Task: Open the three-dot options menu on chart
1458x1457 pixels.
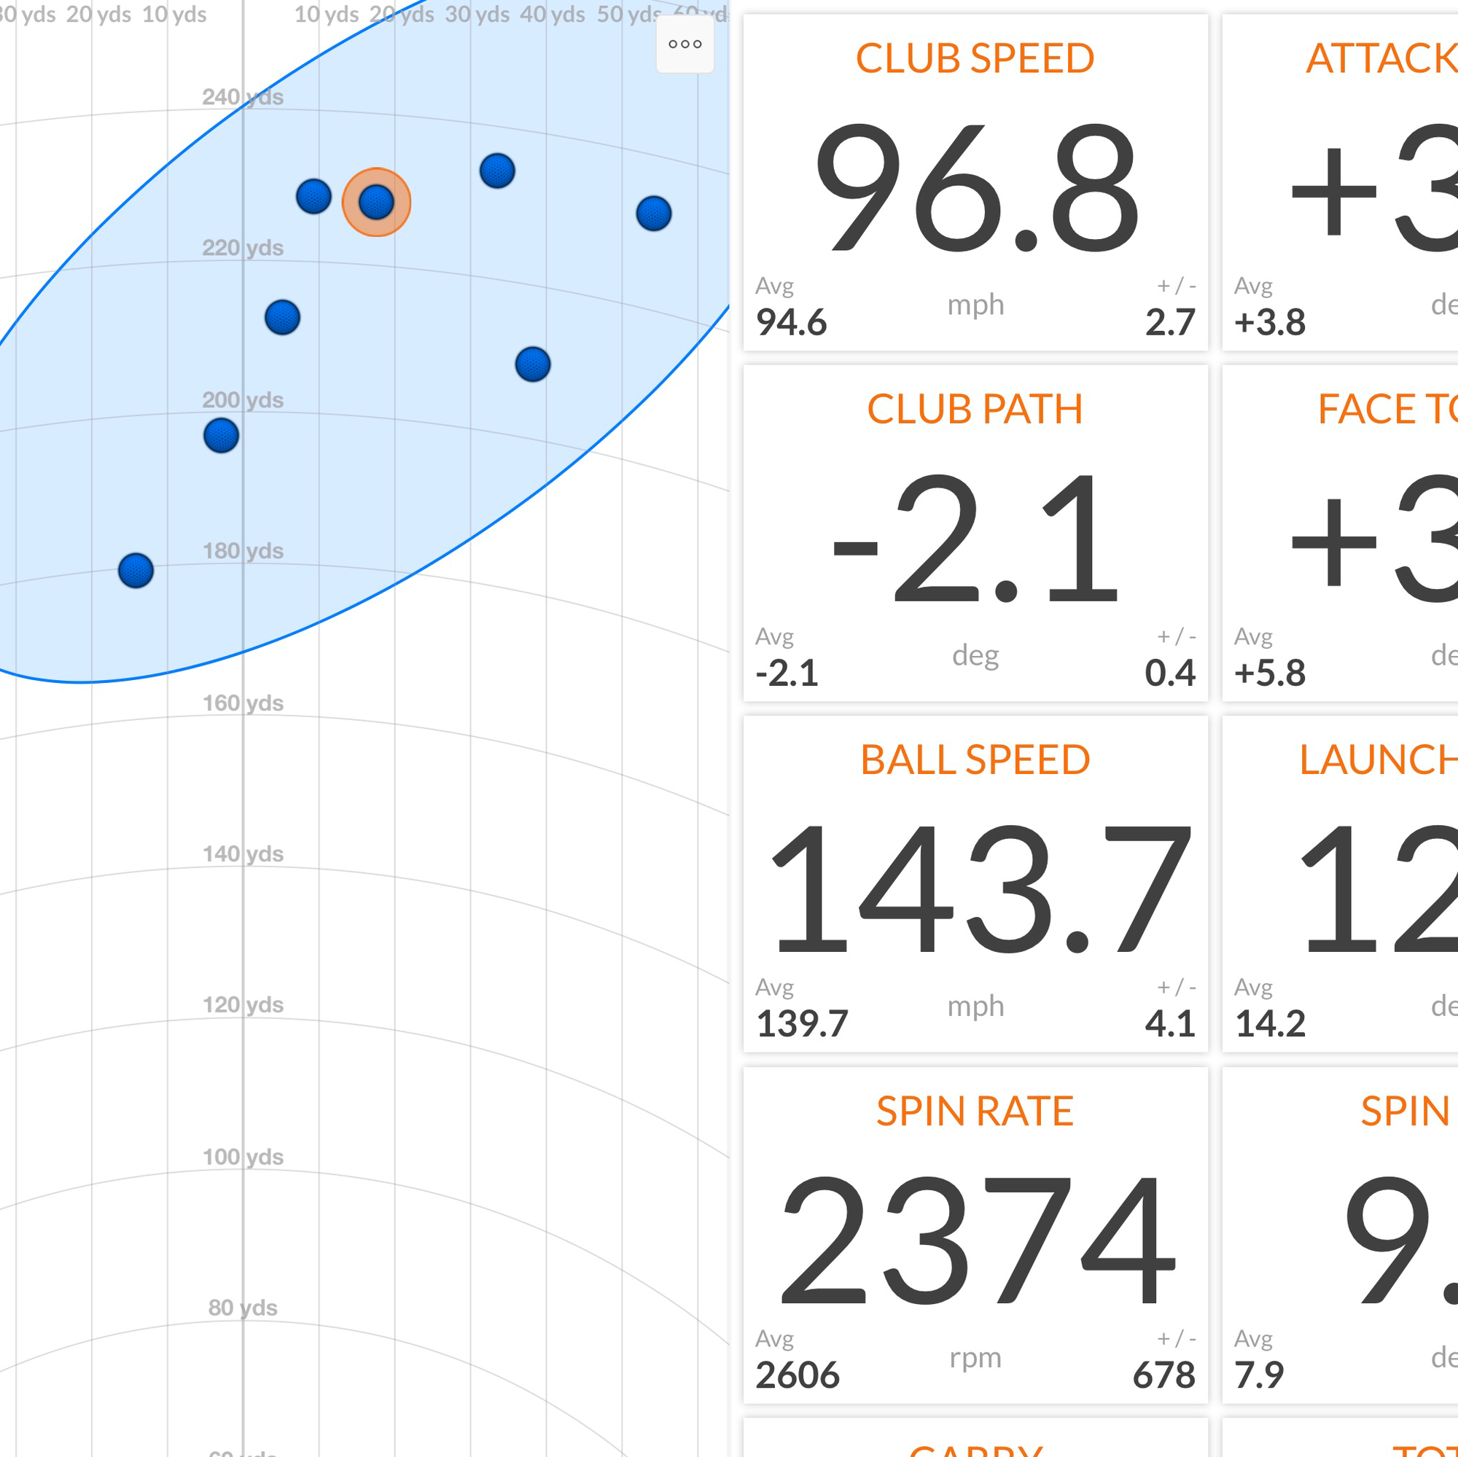Action: 685,44
